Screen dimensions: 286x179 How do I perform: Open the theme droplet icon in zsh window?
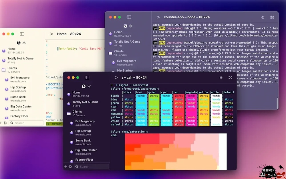coord(221,78)
